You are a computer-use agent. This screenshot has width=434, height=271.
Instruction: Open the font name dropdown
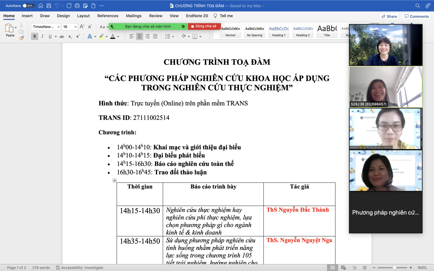coord(58,27)
